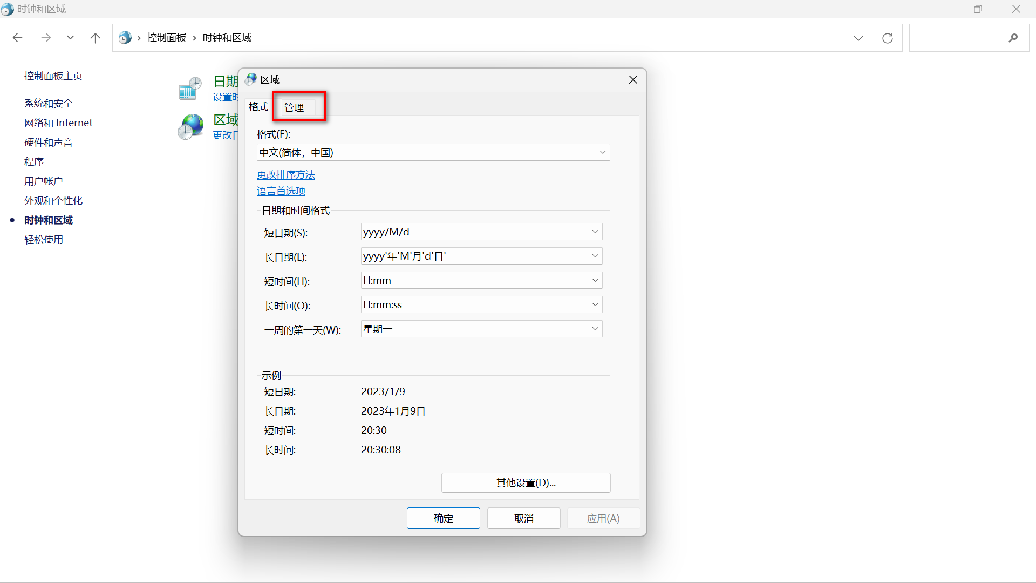The image size is (1036, 583).
Task: Open the long time format dropdown
Action: 595,305
